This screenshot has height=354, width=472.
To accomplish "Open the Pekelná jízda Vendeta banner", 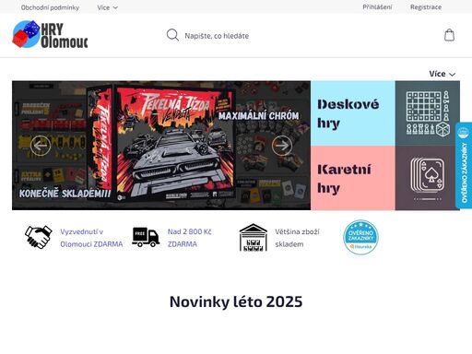I will (x=161, y=146).
